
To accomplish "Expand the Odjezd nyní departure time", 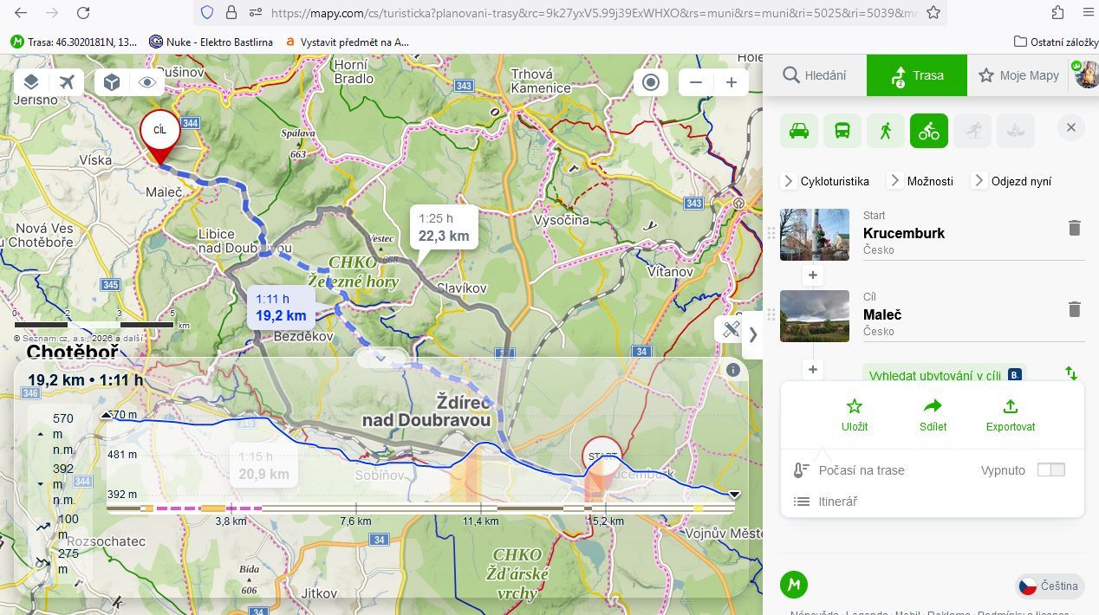I will (1012, 181).
